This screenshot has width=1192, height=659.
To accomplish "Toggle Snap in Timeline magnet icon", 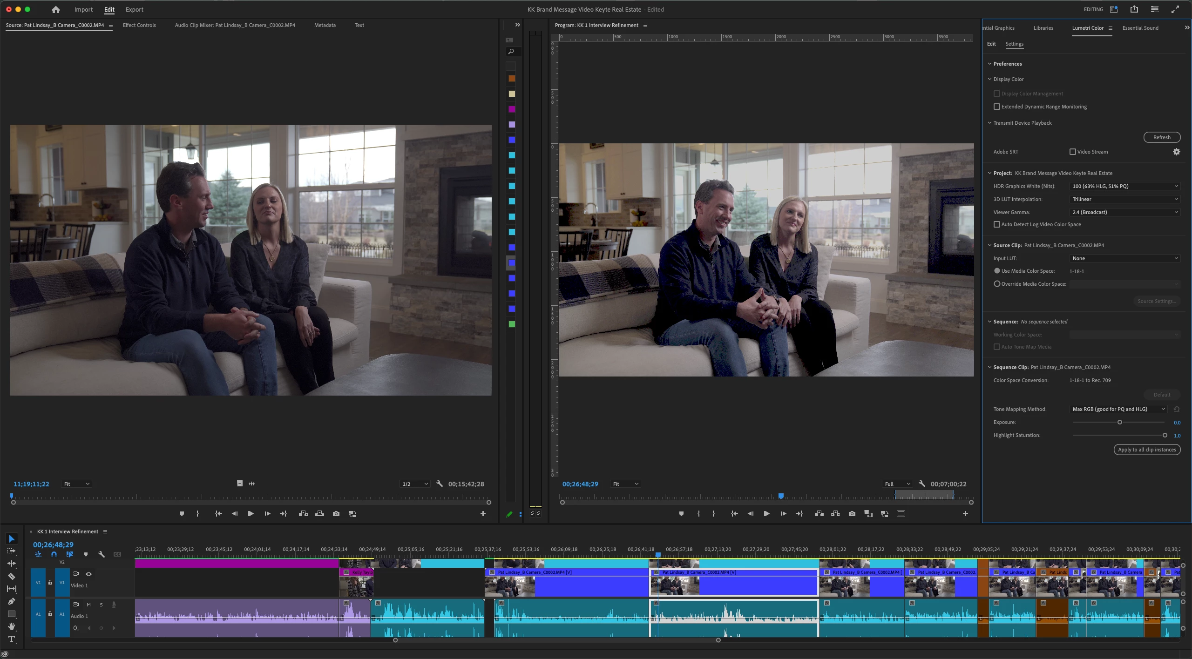I will (54, 554).
